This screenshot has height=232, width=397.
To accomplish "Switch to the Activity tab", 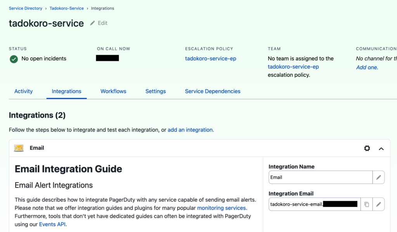I will pyautogui.click(x=23, y=91).
